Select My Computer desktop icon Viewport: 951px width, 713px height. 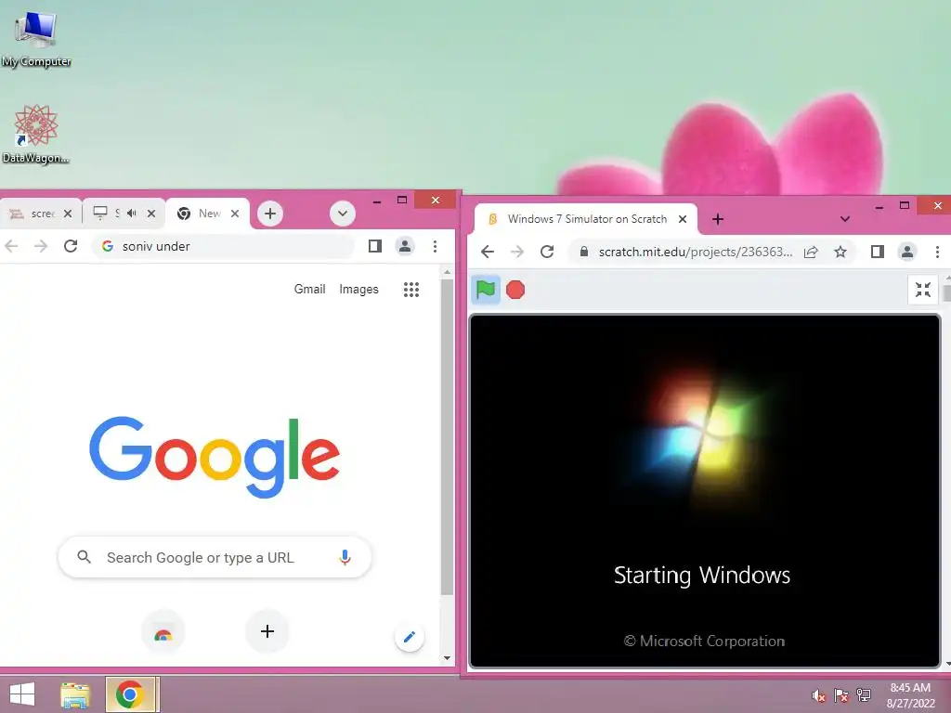tap(36, 38)
